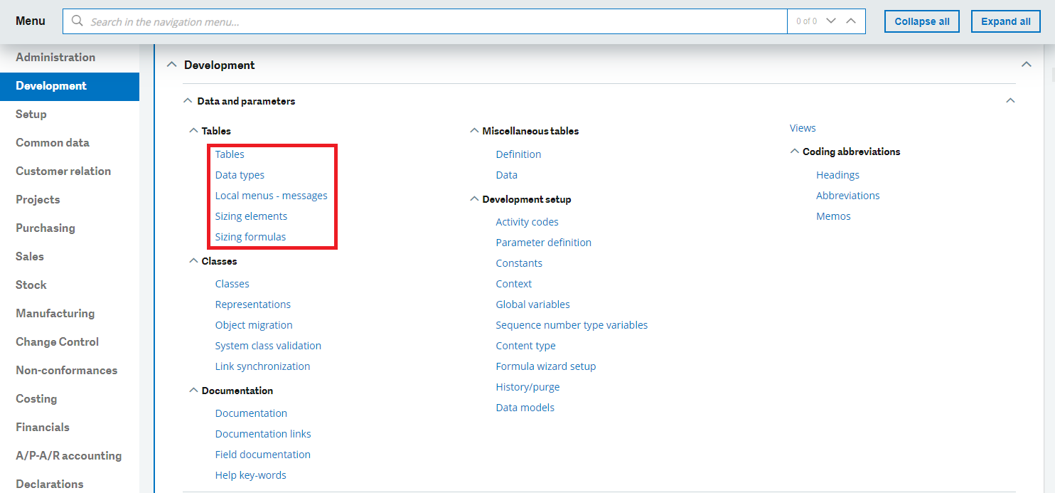
Task: Open the Link synchronization link
Action: coord(262,366)
